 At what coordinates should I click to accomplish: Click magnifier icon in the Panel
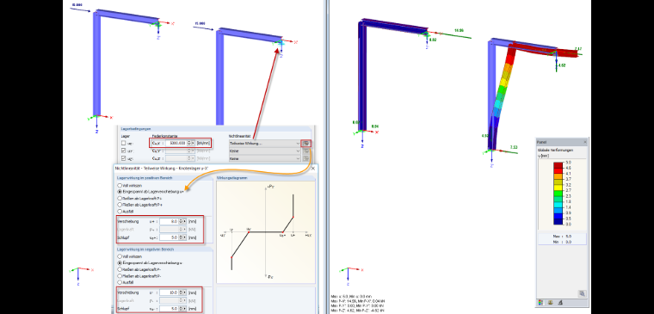coord(582,293)
